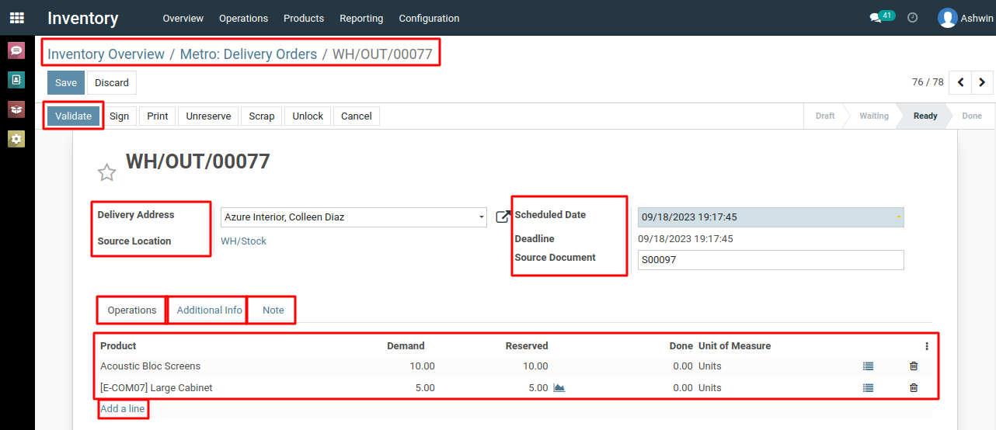
Task: Open the external link icon beside Delivery Address
Action: click(503, 217)
